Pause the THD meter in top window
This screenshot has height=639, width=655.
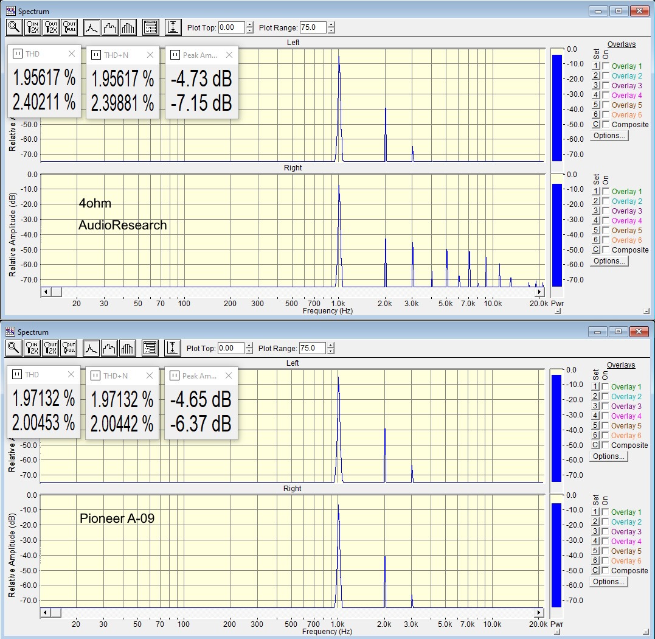click(18, 54)
